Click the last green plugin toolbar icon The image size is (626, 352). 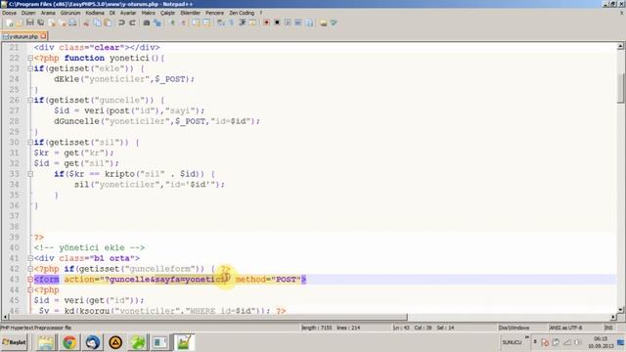coord(334,22)
